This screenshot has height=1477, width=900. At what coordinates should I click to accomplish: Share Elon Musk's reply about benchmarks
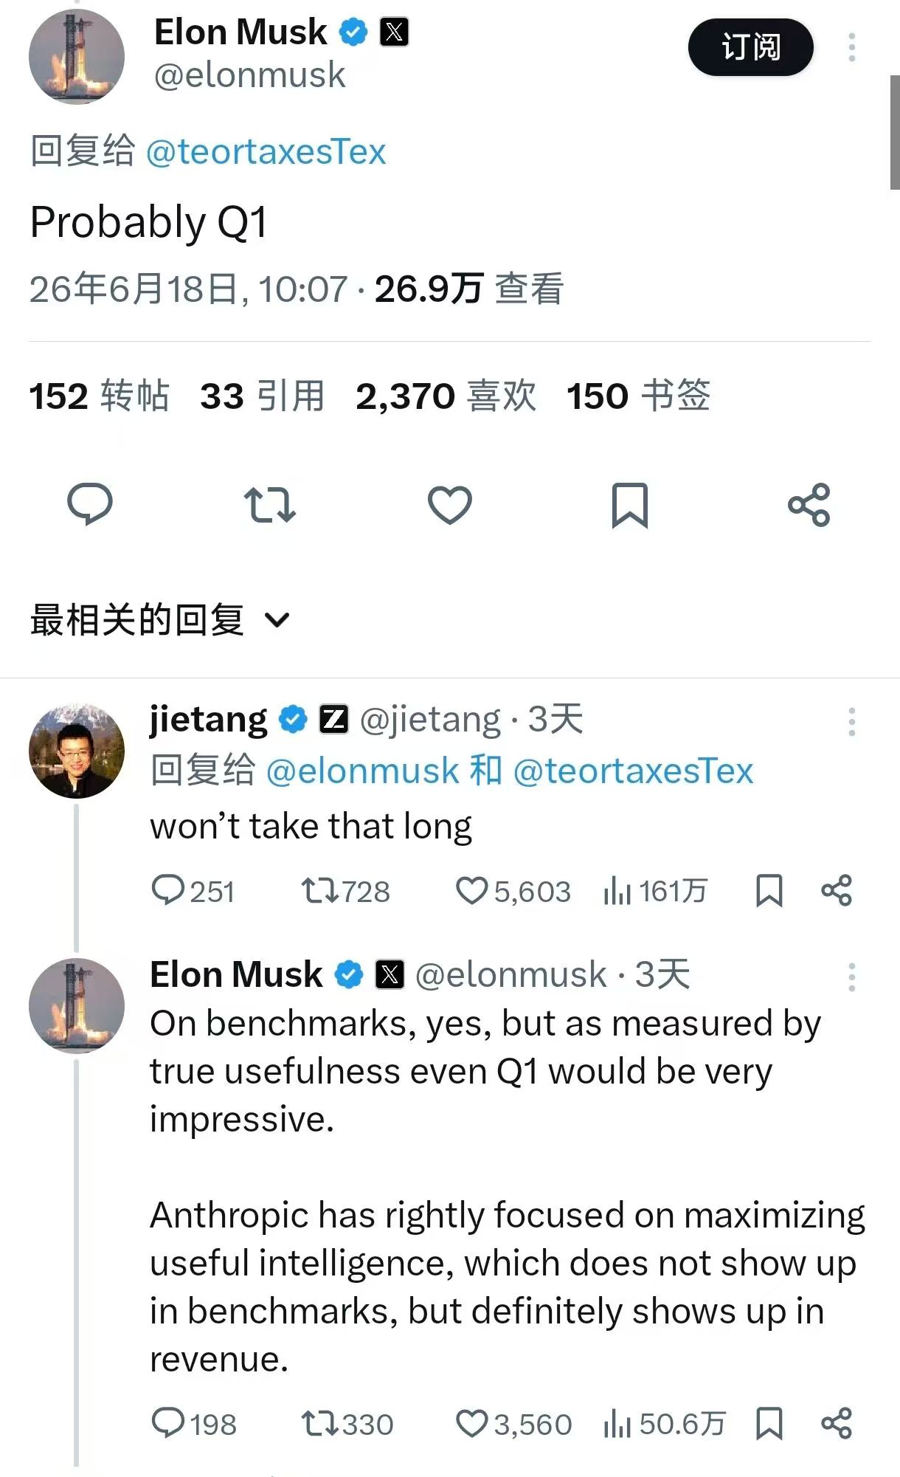(837, 1423)
